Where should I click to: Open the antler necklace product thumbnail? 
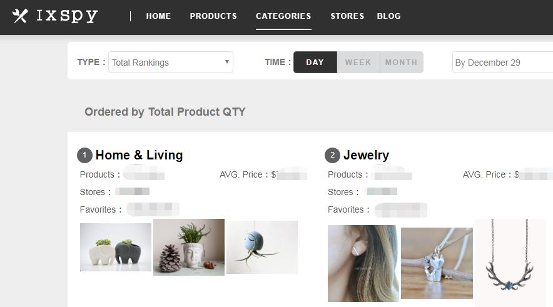pos(510,263)
